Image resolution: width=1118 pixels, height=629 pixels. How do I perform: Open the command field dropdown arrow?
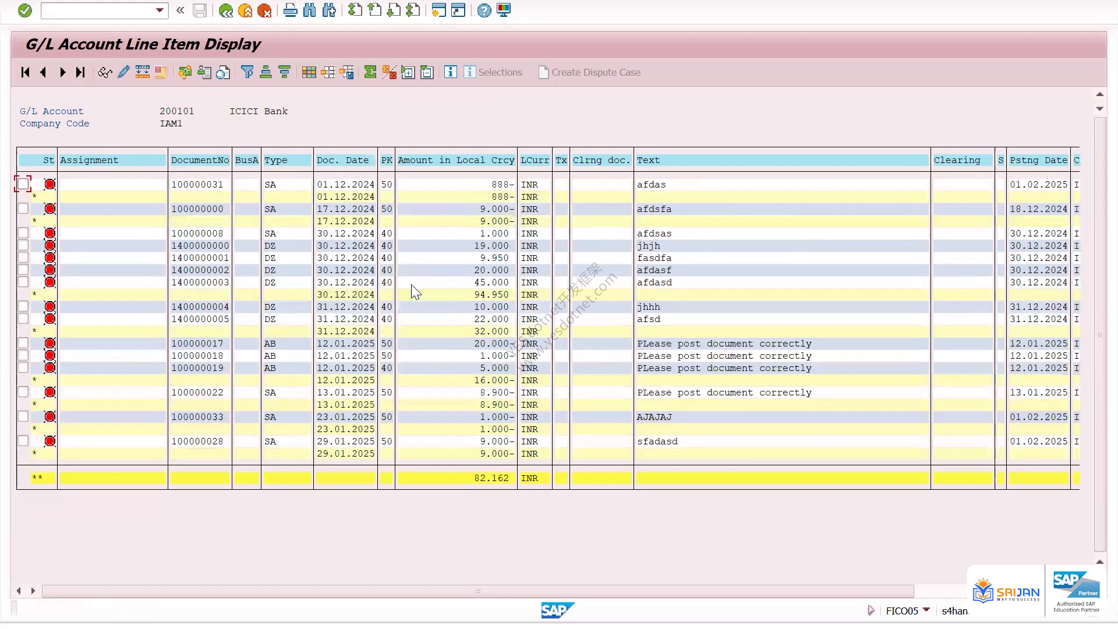160,10
